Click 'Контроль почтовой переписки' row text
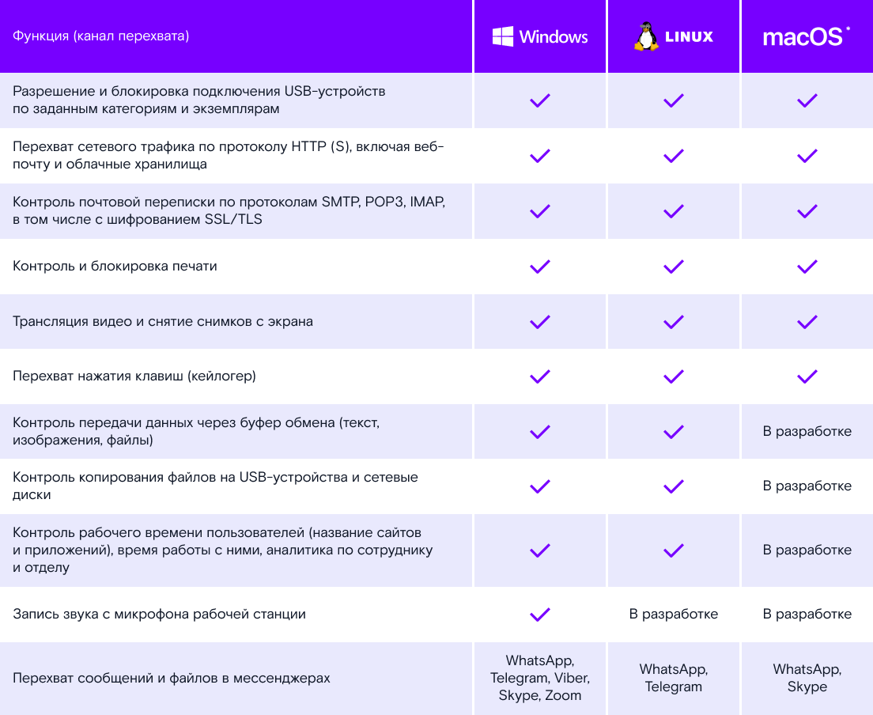This screenshot has width=873, height=715. (229, 210)
